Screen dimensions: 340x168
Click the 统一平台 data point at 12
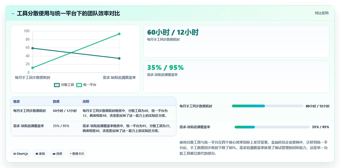(x=33, y=68)
